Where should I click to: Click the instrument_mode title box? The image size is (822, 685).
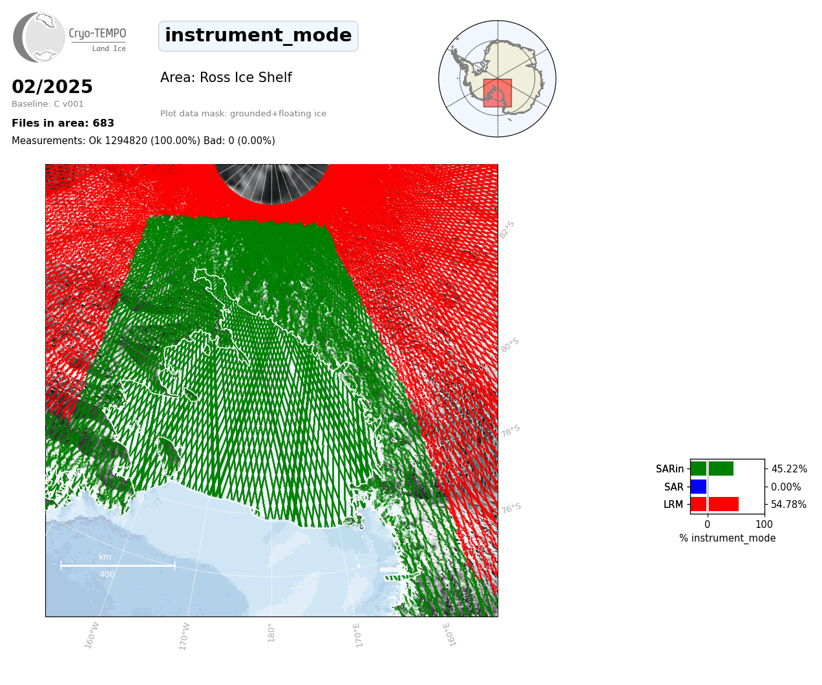click(258, 36)
